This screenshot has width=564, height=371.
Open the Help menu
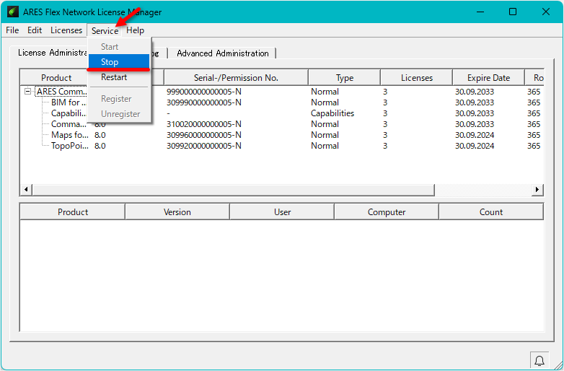(136, 30)
